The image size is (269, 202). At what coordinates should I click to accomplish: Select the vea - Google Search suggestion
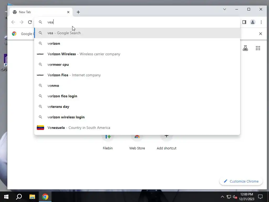coord(137,33)
